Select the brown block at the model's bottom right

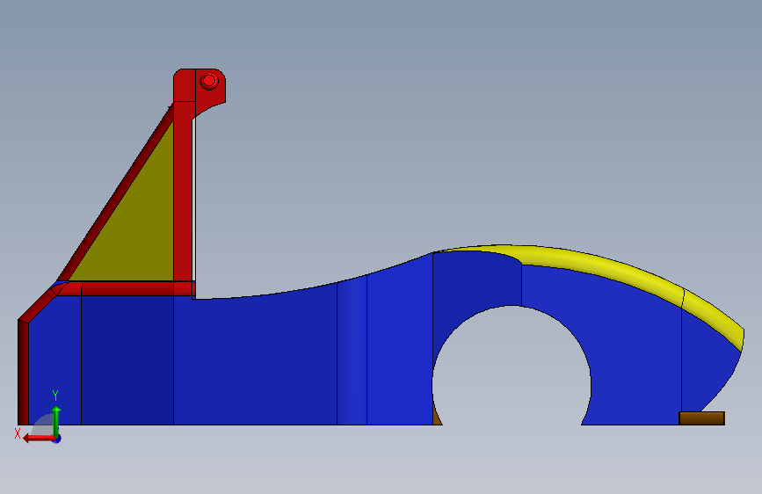(701, 418)
